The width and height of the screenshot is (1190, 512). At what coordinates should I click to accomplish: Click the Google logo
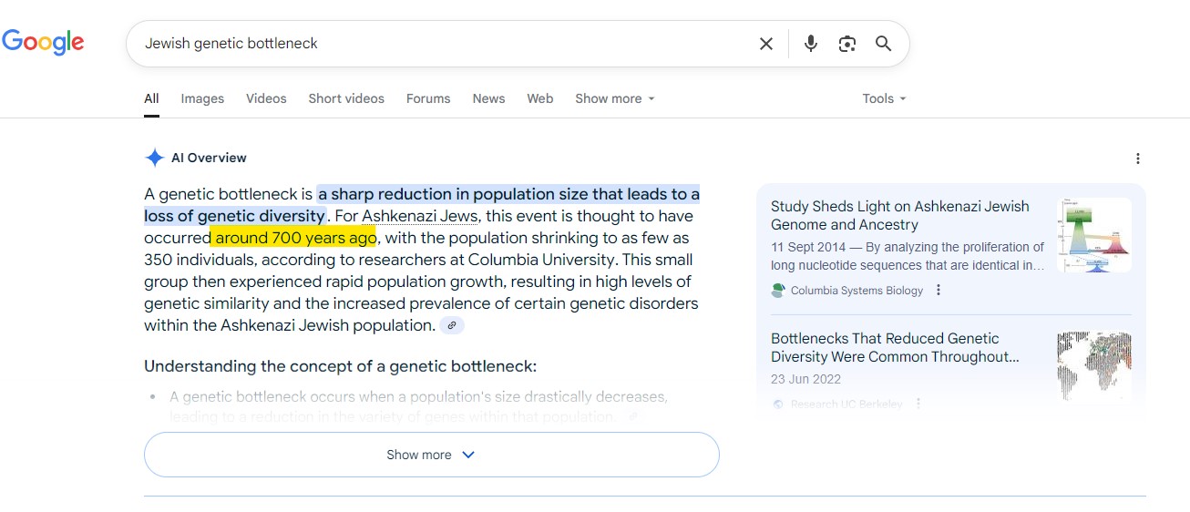coord(43,42)
